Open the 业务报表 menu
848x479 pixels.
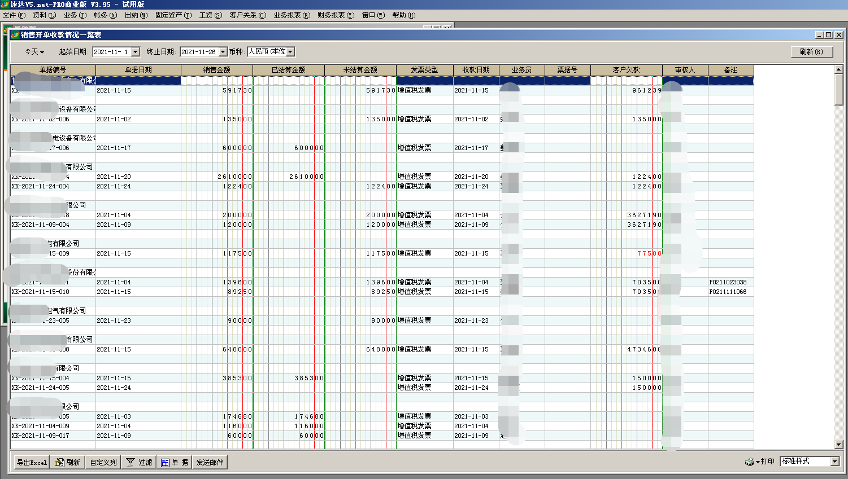(x=292, y=15)
